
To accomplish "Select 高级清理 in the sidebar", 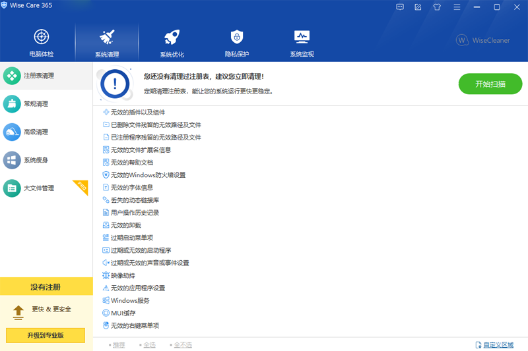I will 35,132.
